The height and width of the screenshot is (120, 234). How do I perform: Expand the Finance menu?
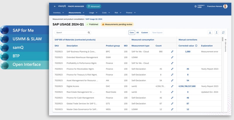(131, 13)
